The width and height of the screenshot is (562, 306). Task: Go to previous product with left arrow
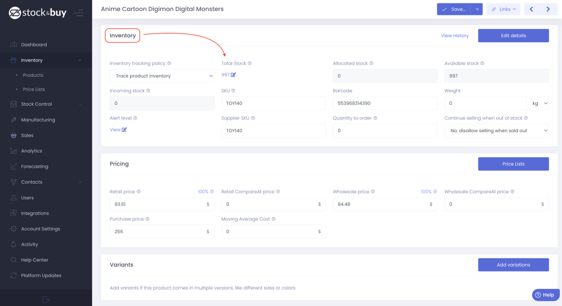coord(531,9)
